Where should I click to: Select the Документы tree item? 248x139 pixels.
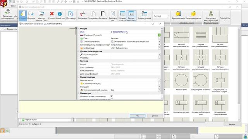coord(12,29)
